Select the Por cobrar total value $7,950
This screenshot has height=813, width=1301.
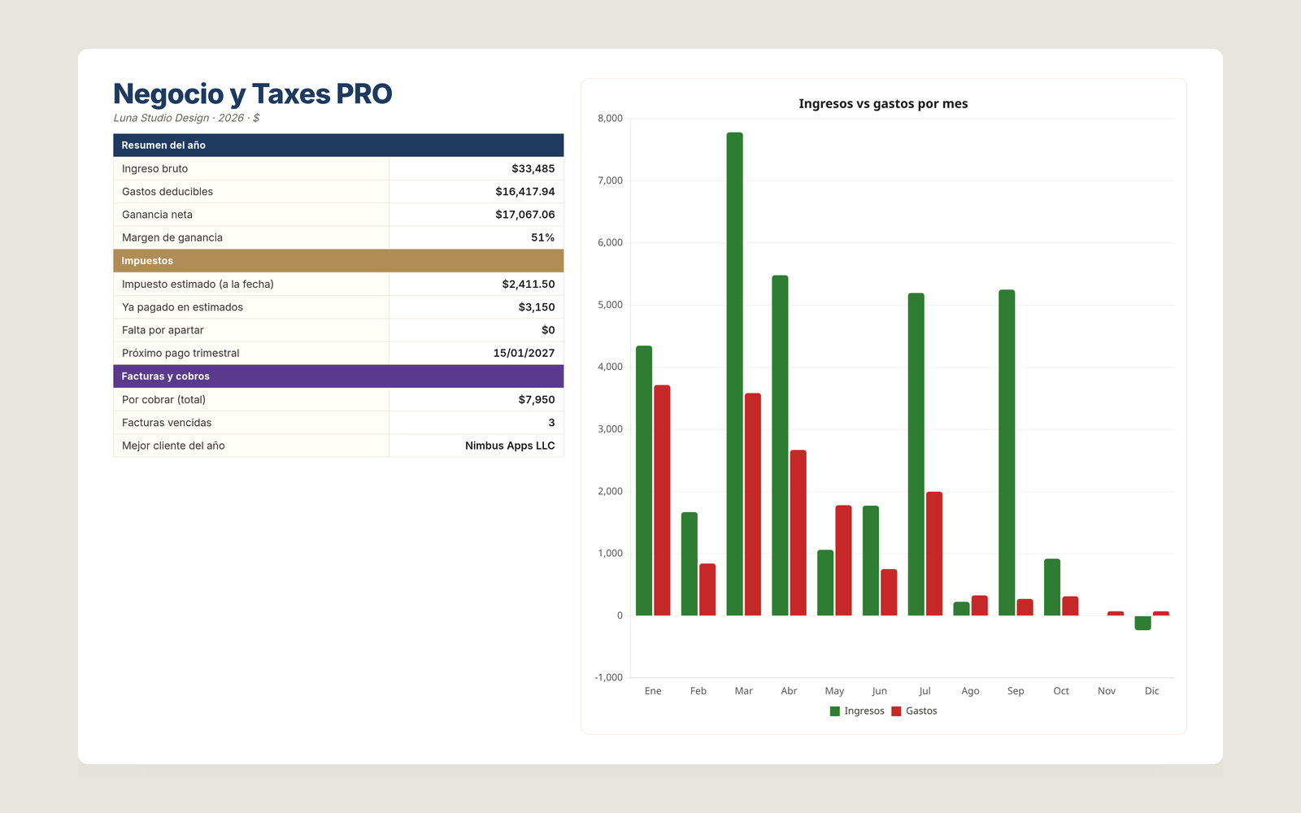(x=537, y=399)
